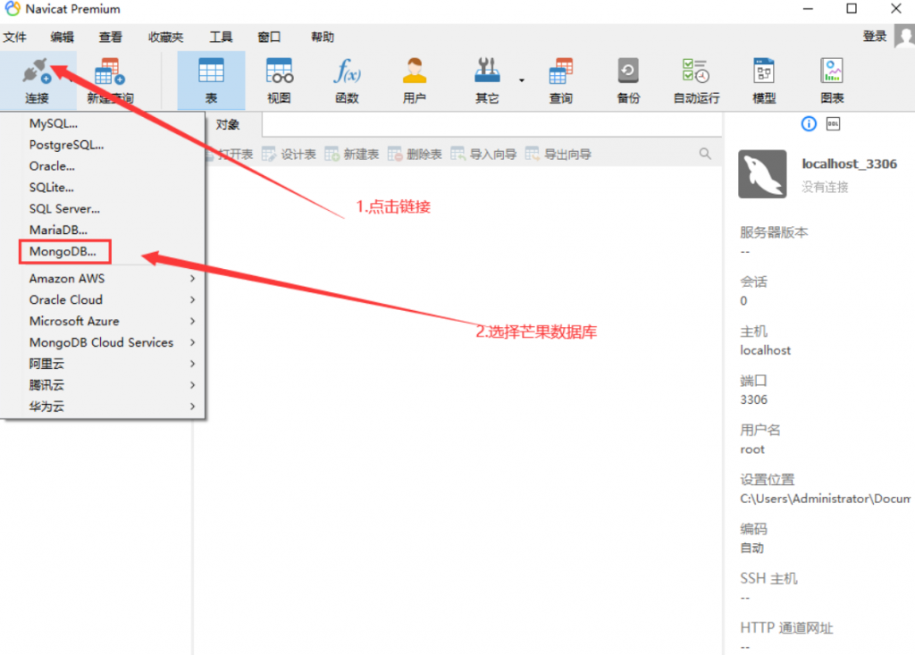This screenshot has height=655, width=915.
Task: Click the DDL icon near the info button
Action: pos(834,123)
